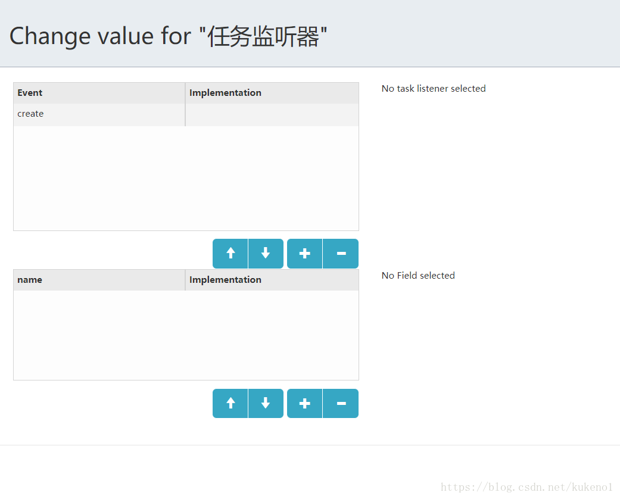This screenshot has width=620, height=499.
Task: Move selected task listener down
Action: coord(266,254)
